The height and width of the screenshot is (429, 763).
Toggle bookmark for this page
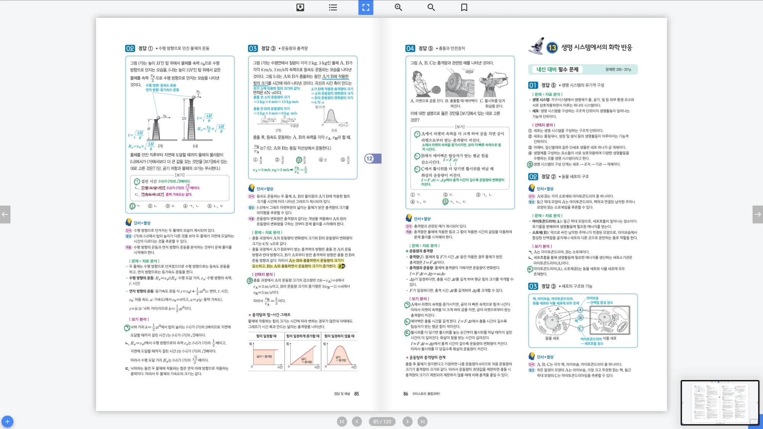click(x=464, y=7)
